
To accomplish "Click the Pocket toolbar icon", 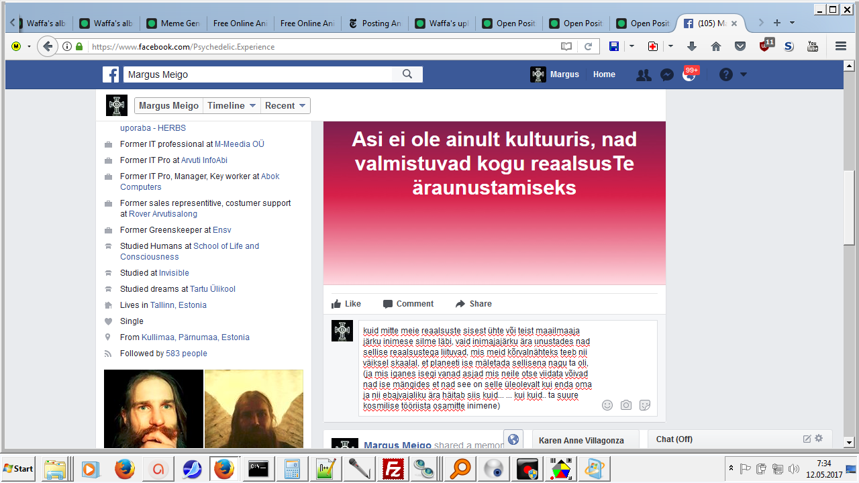I will click(x=740, y=46).
